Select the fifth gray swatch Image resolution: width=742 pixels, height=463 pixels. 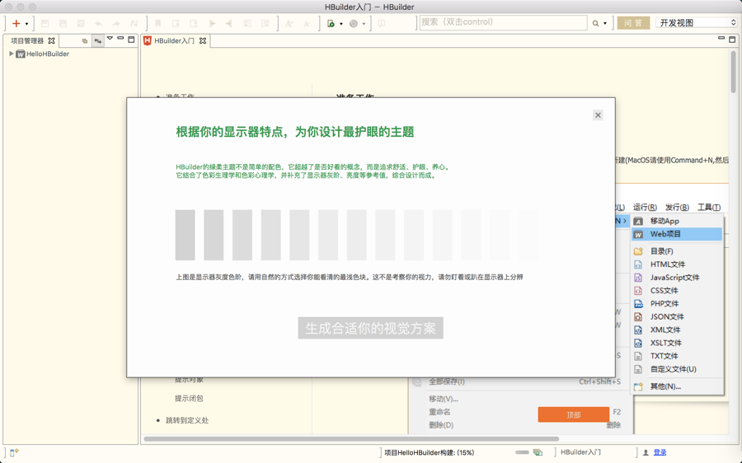click(299, 235)
